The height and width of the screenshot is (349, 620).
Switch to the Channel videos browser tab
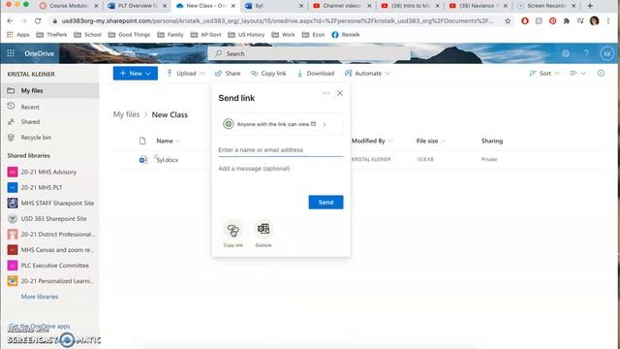click(x=342, y=6)
